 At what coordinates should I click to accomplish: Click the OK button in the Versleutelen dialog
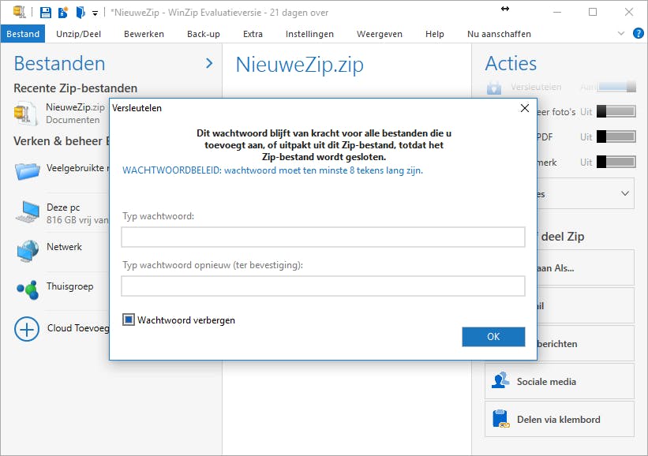493,337
